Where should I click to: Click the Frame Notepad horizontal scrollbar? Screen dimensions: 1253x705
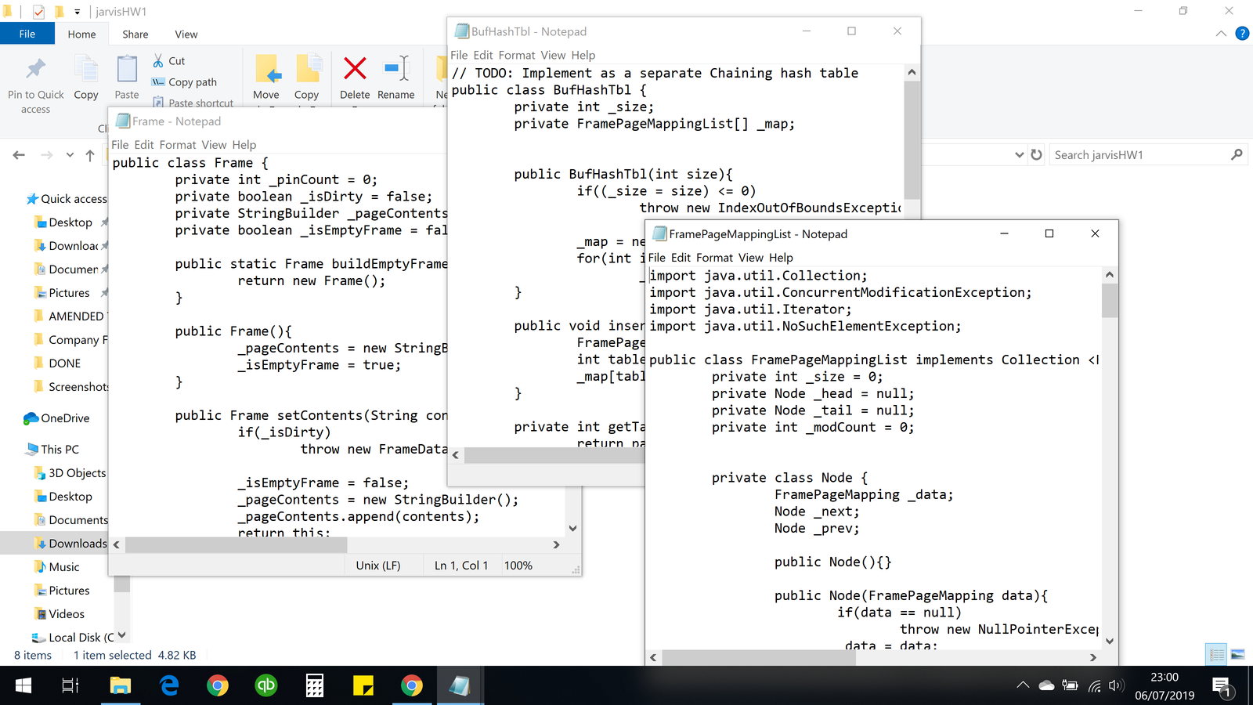pyautogui.click(x=236, y=545)
